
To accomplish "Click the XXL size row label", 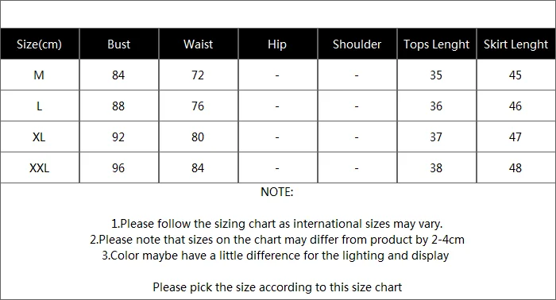I will (x=39, y=168).
